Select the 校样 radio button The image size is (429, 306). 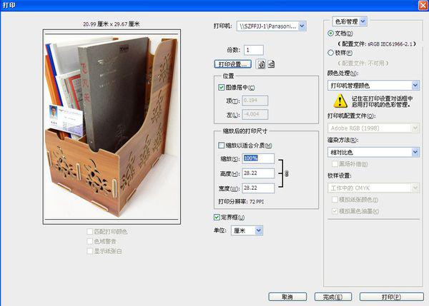pyautogui.click(x=330, y=52)
